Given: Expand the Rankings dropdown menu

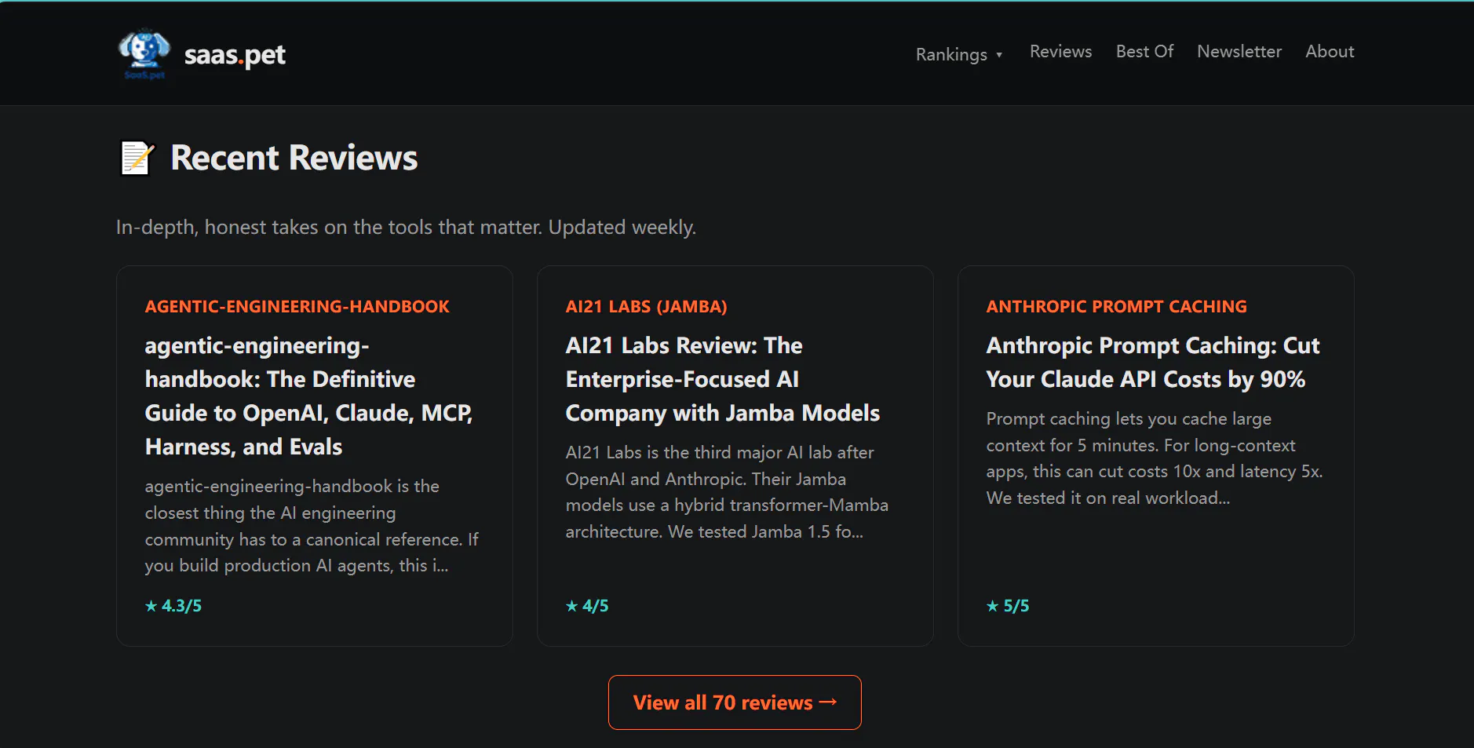Looking at the screenshot, I should 959,54.
